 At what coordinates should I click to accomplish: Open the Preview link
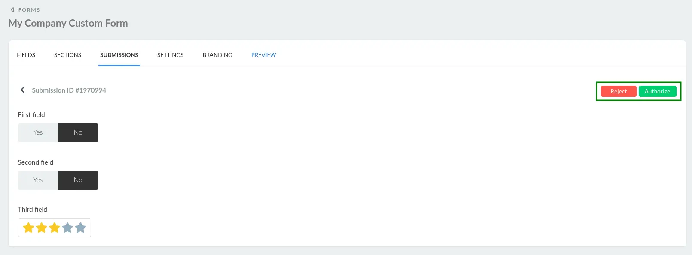coord(264,55)
